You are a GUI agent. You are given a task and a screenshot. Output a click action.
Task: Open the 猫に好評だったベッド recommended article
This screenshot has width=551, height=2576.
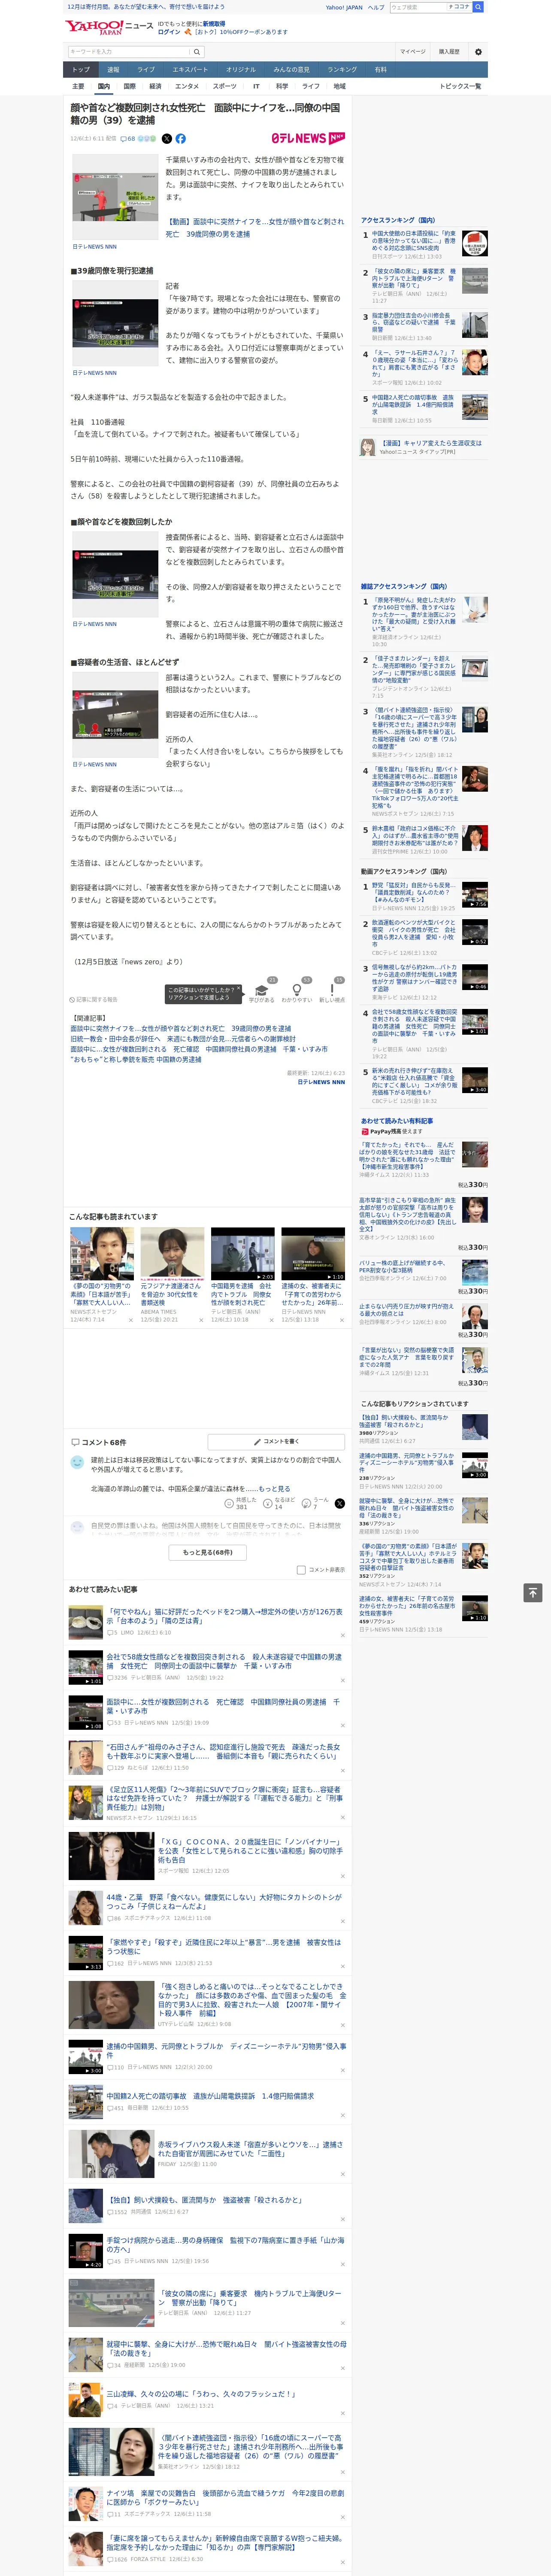point(224,1616)
